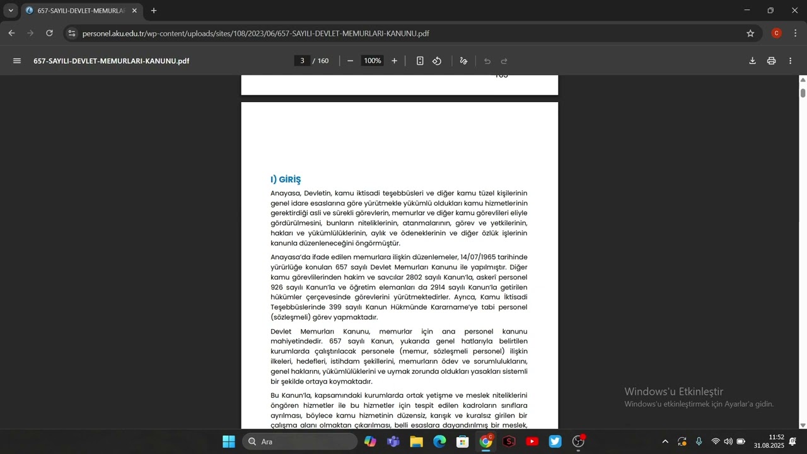Click the fit to page button
The width and height of the screenshot is (807, 454).
click(x=420, y=61)
